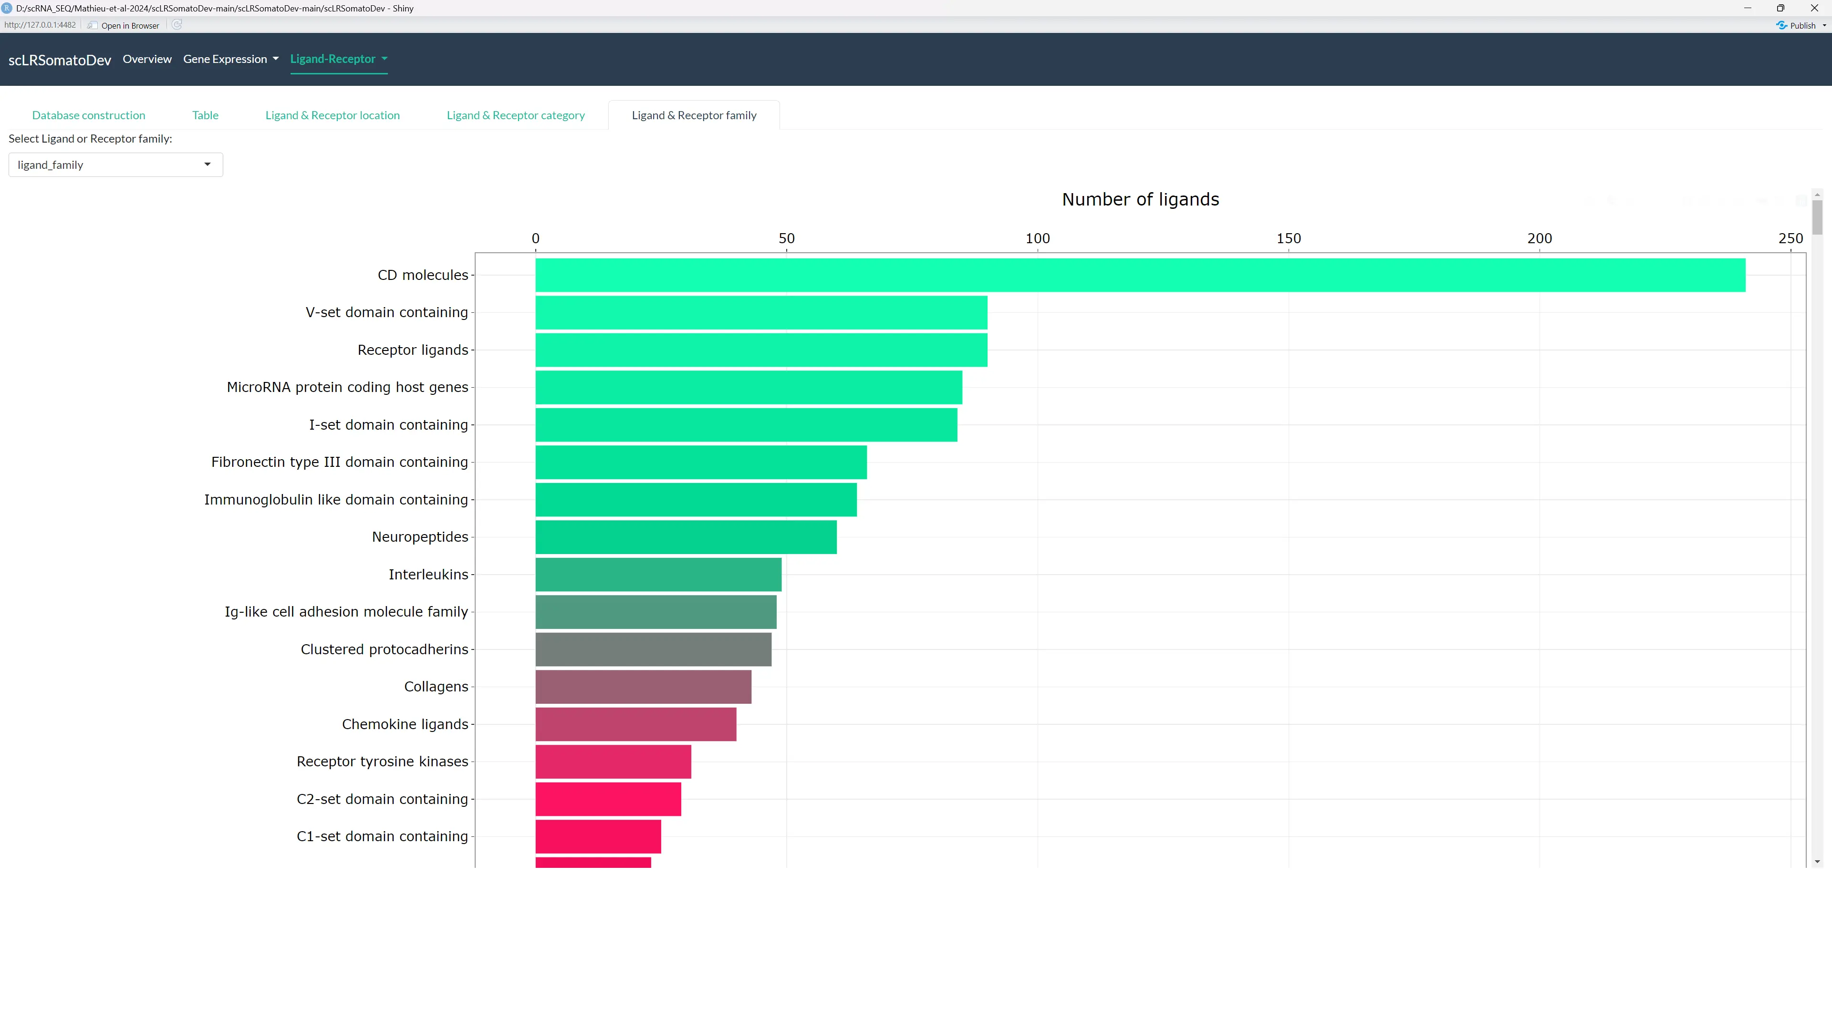Click the scLRSomatoDev brand link
The image size is (1832, 1030).
pos(60,61)
